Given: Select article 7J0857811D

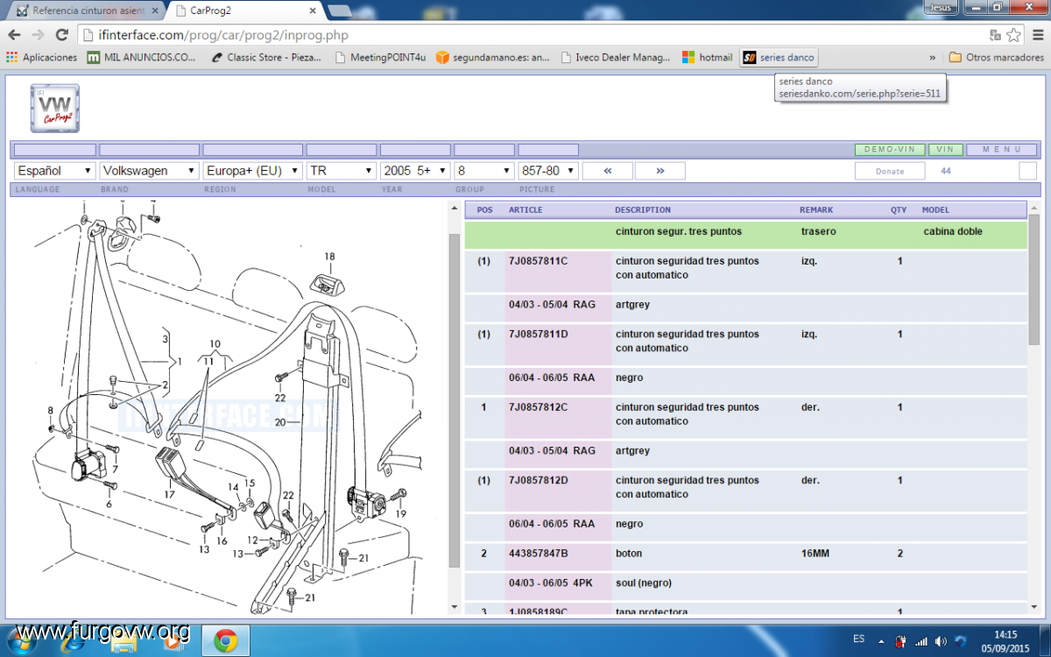Looking at the screenshot, I should 539,334.
